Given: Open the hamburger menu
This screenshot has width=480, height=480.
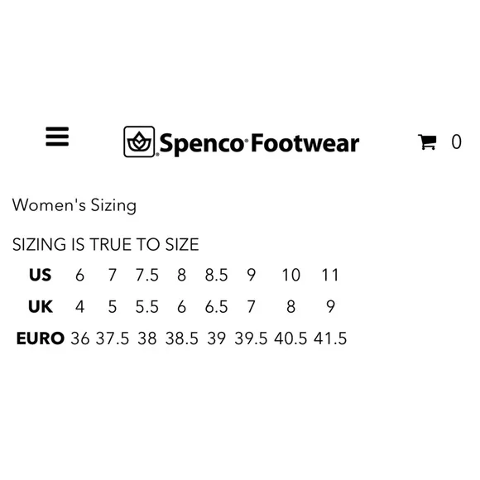Looking at the screenshot, I should click(57, 137).
